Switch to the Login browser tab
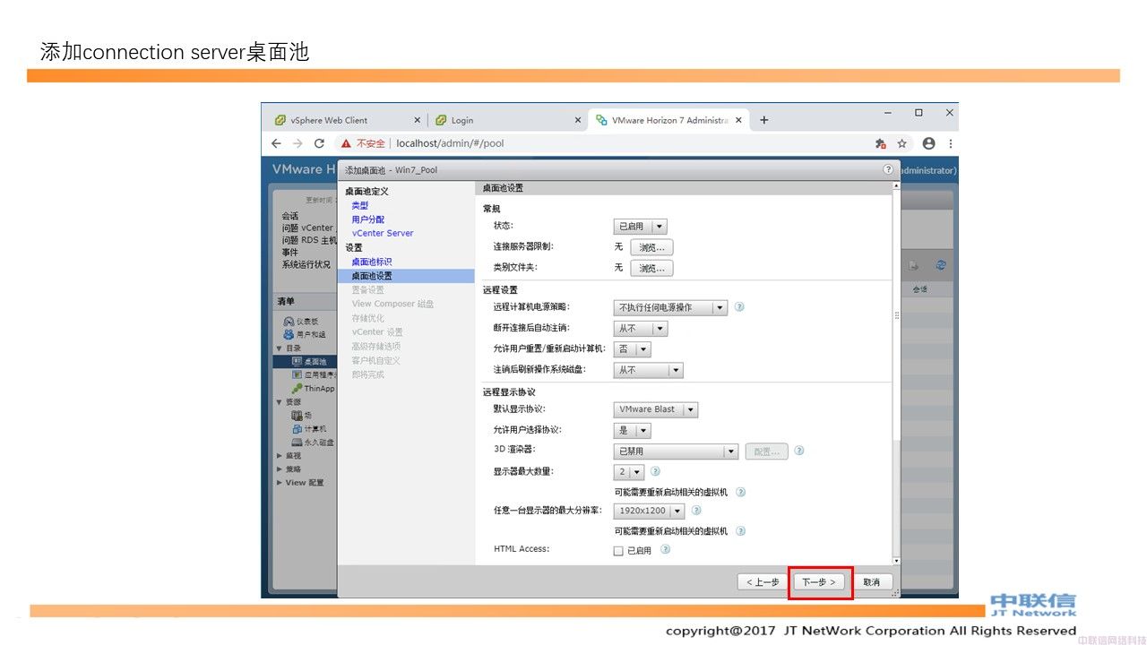Viewport: 1147px width, 645px height. tap(507, 120)
